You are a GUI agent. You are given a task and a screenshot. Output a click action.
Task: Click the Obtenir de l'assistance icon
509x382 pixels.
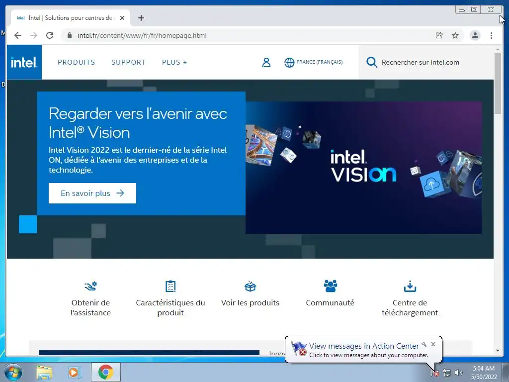pos(90,286)
